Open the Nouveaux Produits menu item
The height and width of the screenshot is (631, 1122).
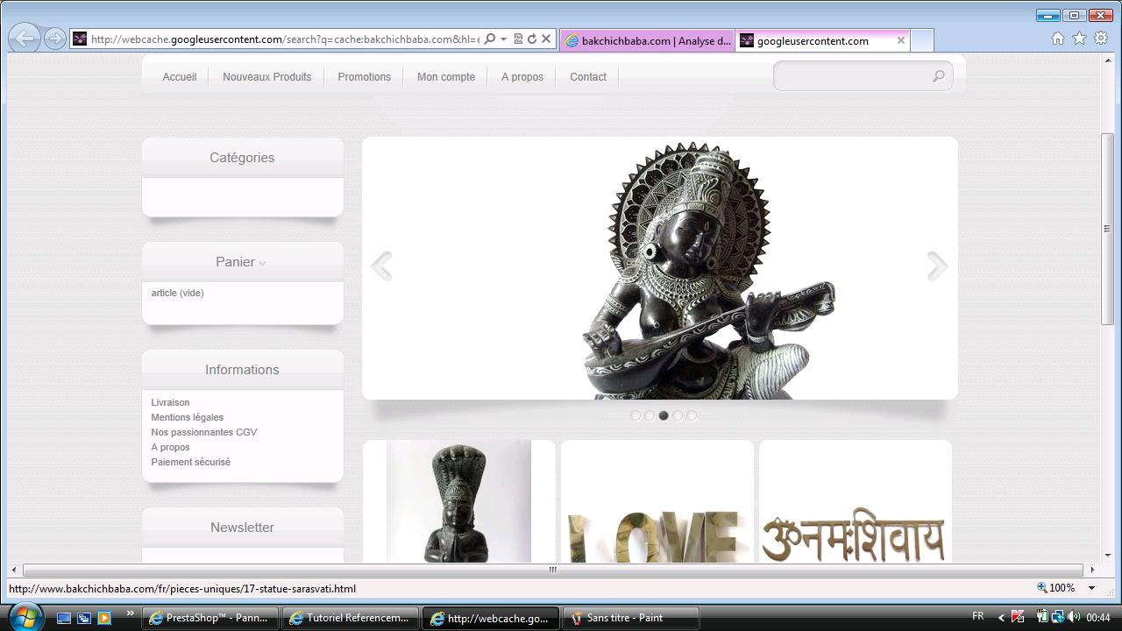pyautogui.click(x=266, y=77)
